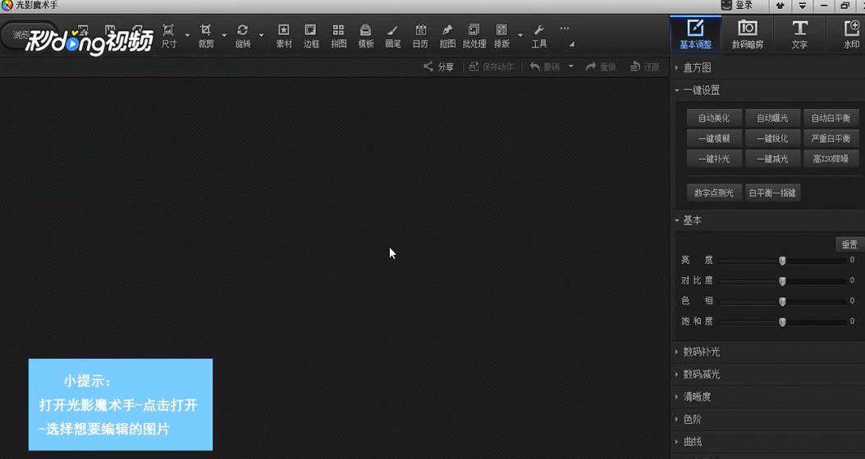This screenshot has height=459, width=865.
Task: Open the 拼图 collage tool
Action: coord(338,36)
